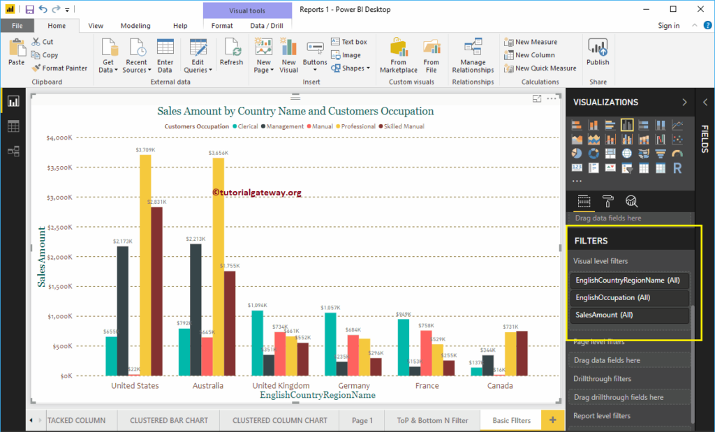Image resolution: width=715 pixels, height=432 pixels.
Task: Click the New Quick Measure button
Action: click(x=540, y=68)
